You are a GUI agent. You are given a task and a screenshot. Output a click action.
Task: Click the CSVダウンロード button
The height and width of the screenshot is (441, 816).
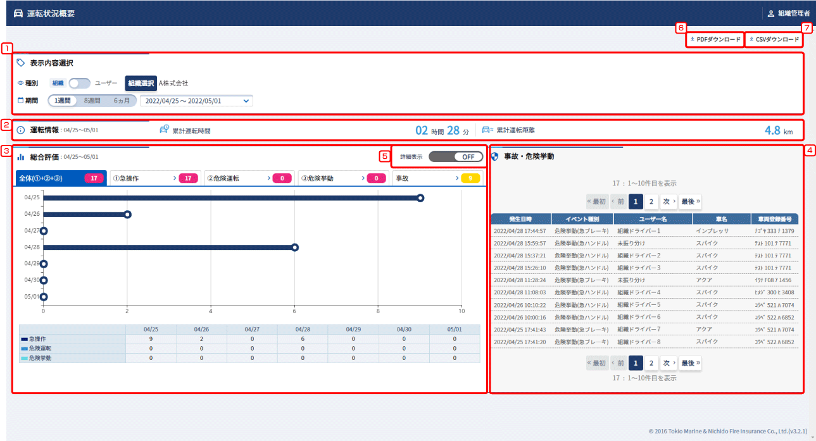pos(774,39)
